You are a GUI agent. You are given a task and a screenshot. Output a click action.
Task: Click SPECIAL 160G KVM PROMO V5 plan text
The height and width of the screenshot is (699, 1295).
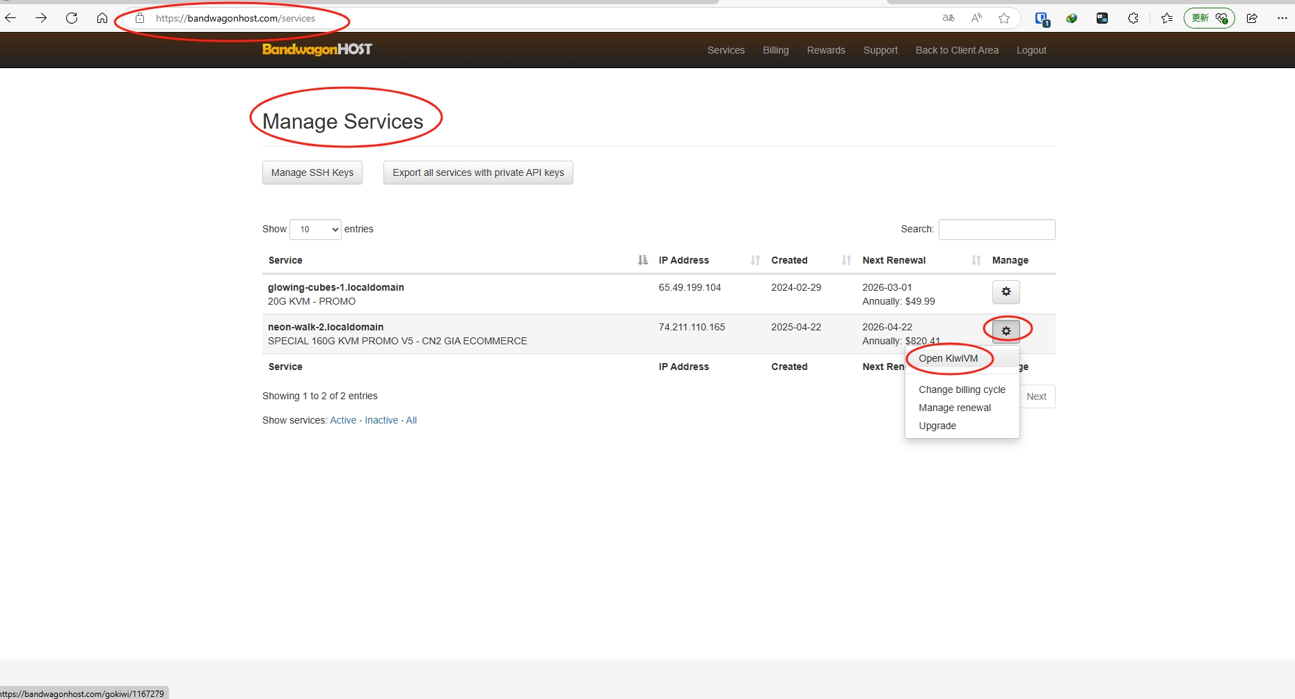click(397, 341)
